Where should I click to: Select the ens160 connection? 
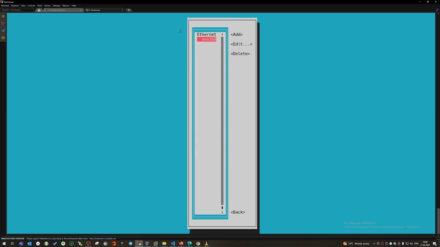(207, 39)
